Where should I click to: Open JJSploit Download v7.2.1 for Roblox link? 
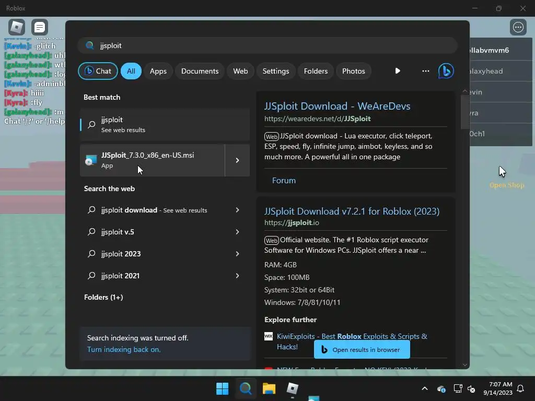pos(352,211)
